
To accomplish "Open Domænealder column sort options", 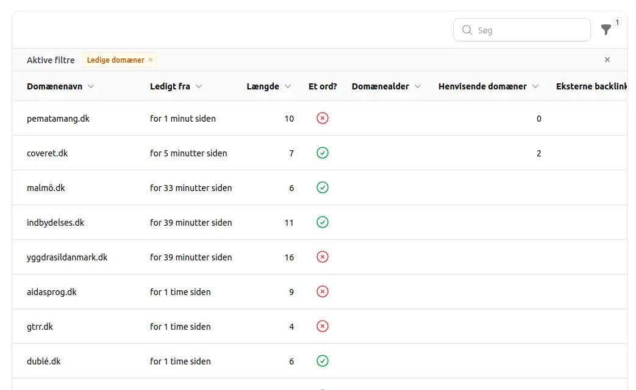I will 418,86.
